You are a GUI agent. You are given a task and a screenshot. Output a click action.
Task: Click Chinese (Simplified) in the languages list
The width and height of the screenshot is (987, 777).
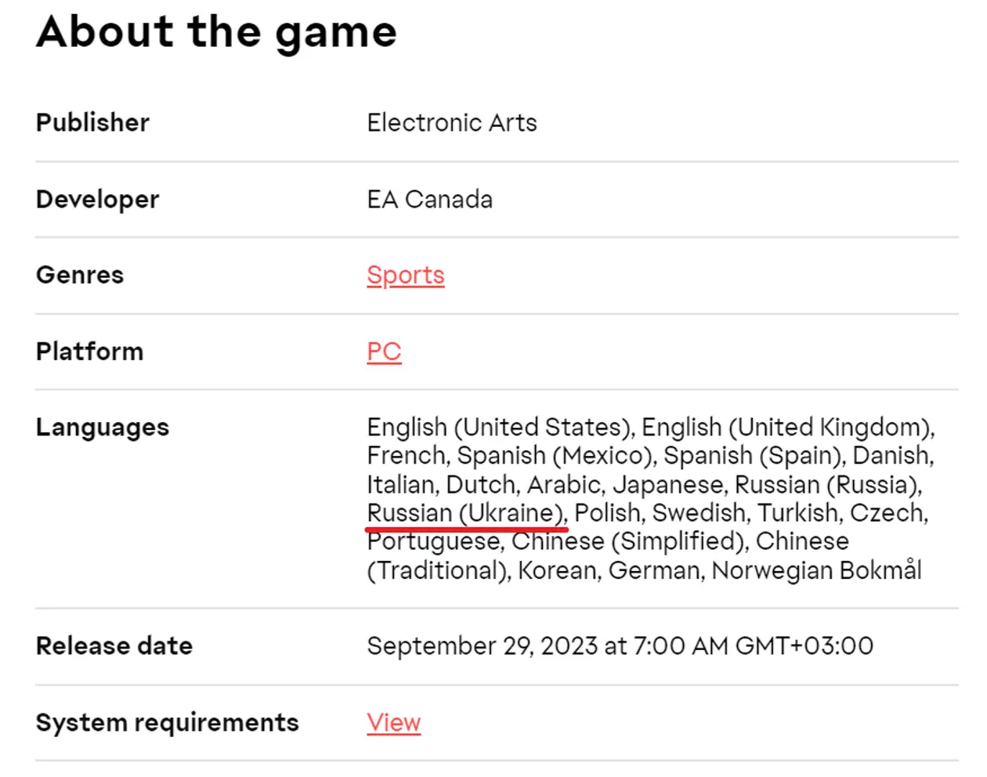(x=627, y=541)
